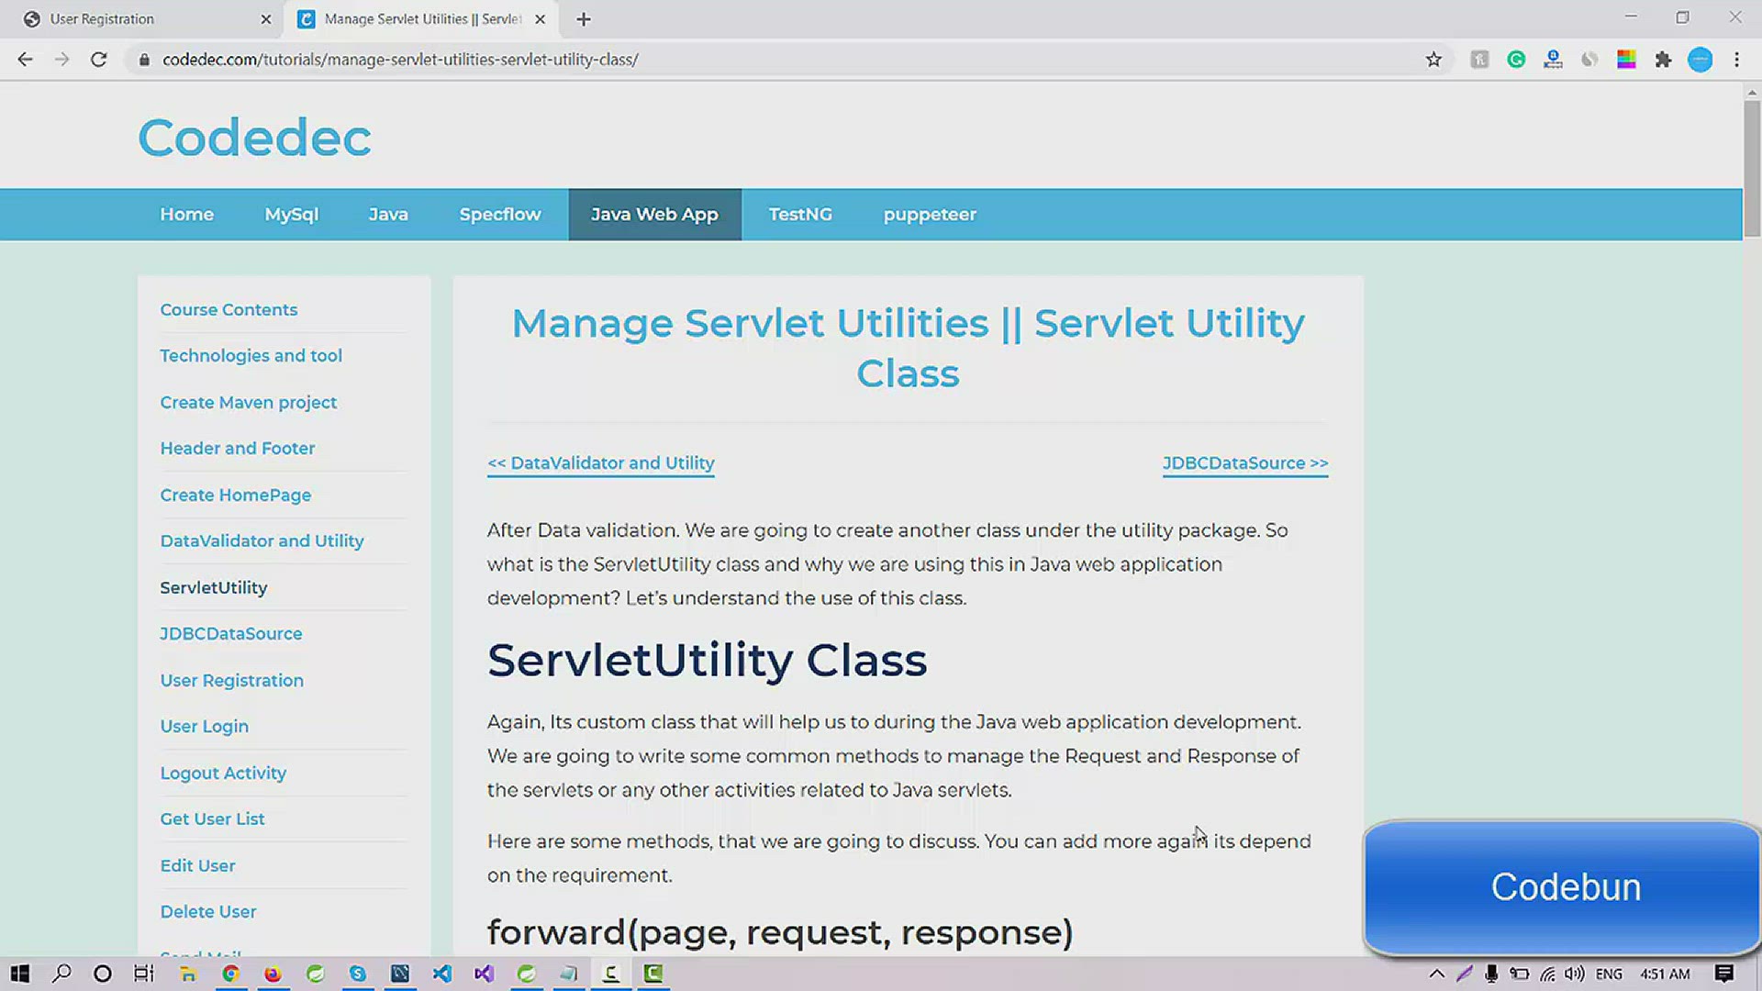Open Windows taskbar search
This screenshot has width=1762, height=991.
click(61, 974)
